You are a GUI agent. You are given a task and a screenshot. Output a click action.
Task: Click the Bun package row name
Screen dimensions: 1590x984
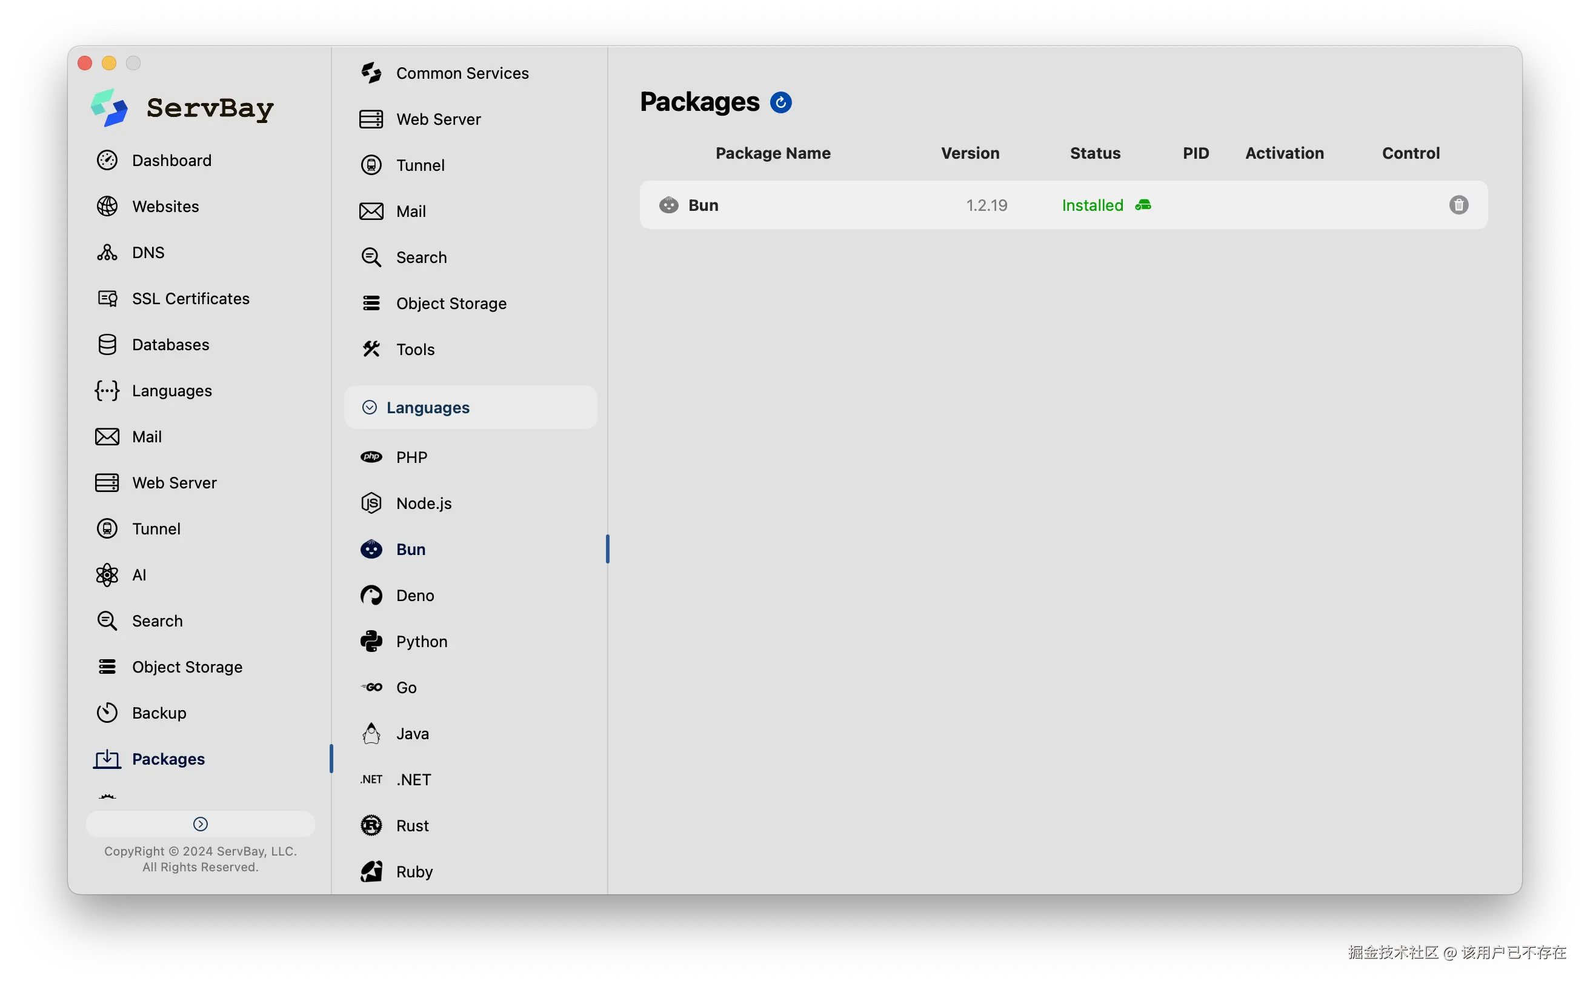coord(703,205)
